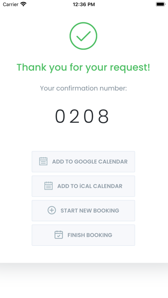168x298 pixels.
Task: Add booking to Google Calendar
Action: (83, 161)
